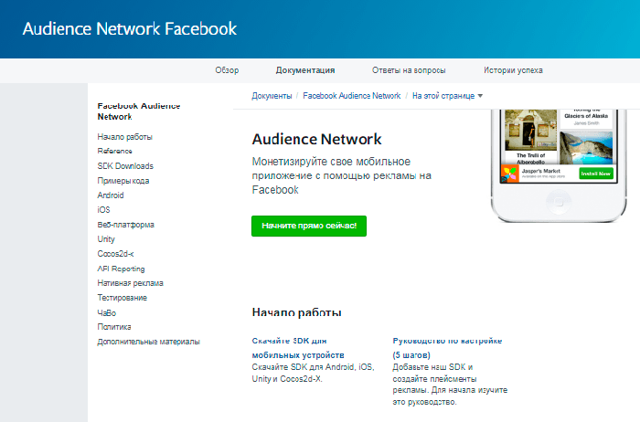The height and width of the screenshot is (422, 640).
Task: Open Ответы на вопросы tab
Action: (x=409, y=70)
